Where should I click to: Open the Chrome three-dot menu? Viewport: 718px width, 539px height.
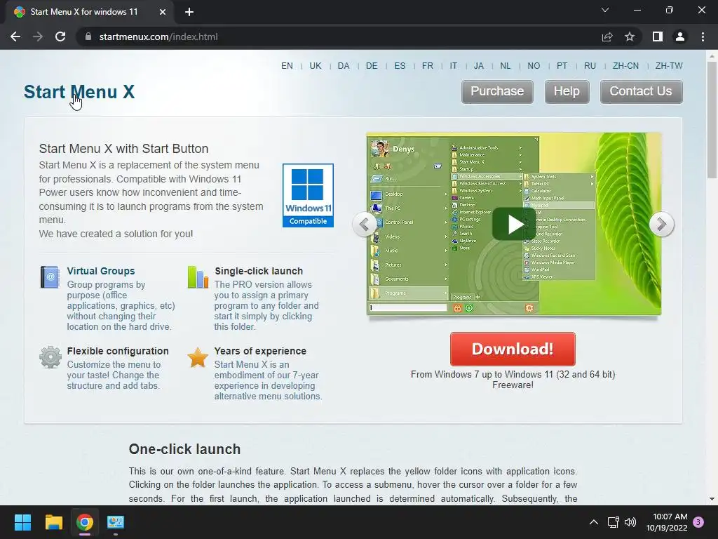coord(703,36)
